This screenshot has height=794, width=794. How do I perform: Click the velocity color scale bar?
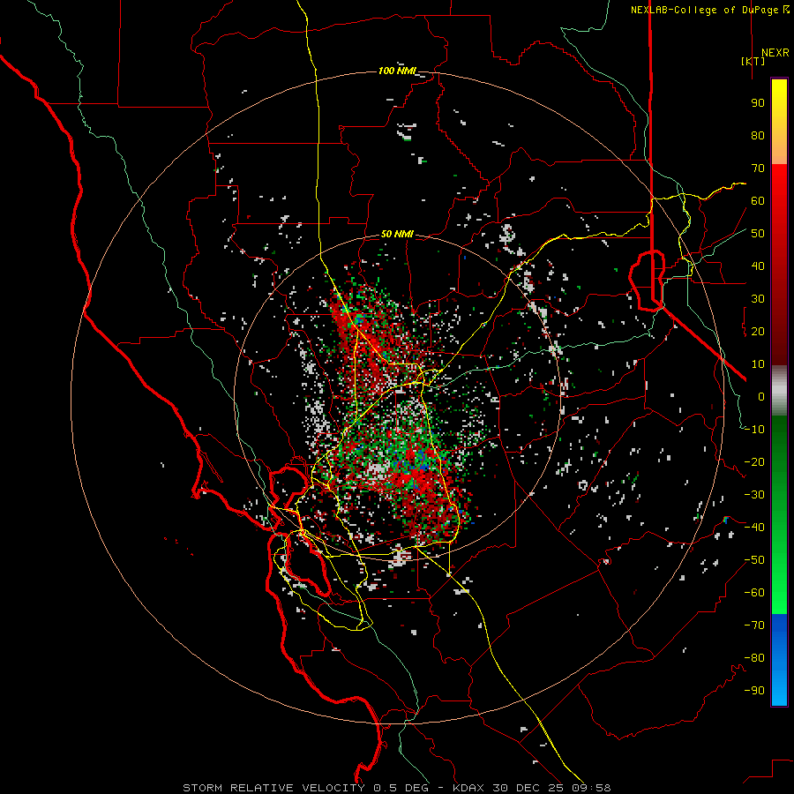pyautogui.click(x=779, y=392)
